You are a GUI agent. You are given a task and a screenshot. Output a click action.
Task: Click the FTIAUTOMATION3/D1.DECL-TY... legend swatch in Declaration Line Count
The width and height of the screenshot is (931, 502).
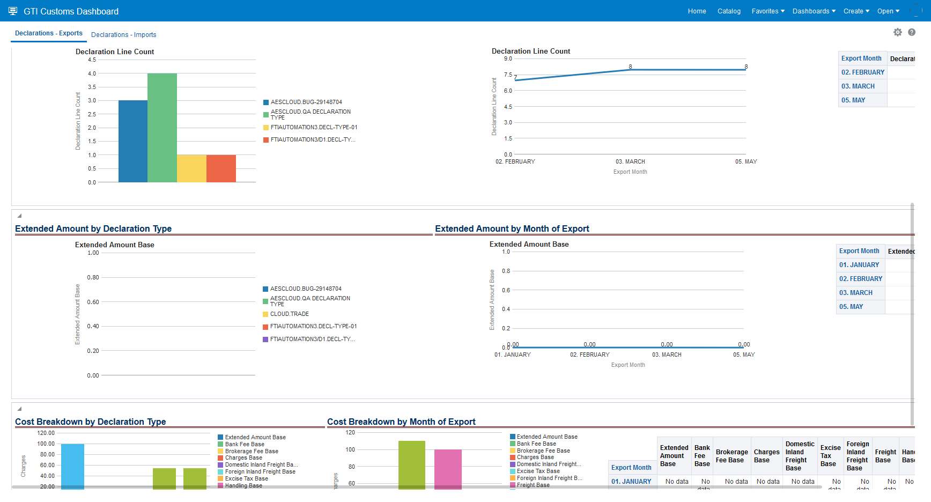click(266, 140)
